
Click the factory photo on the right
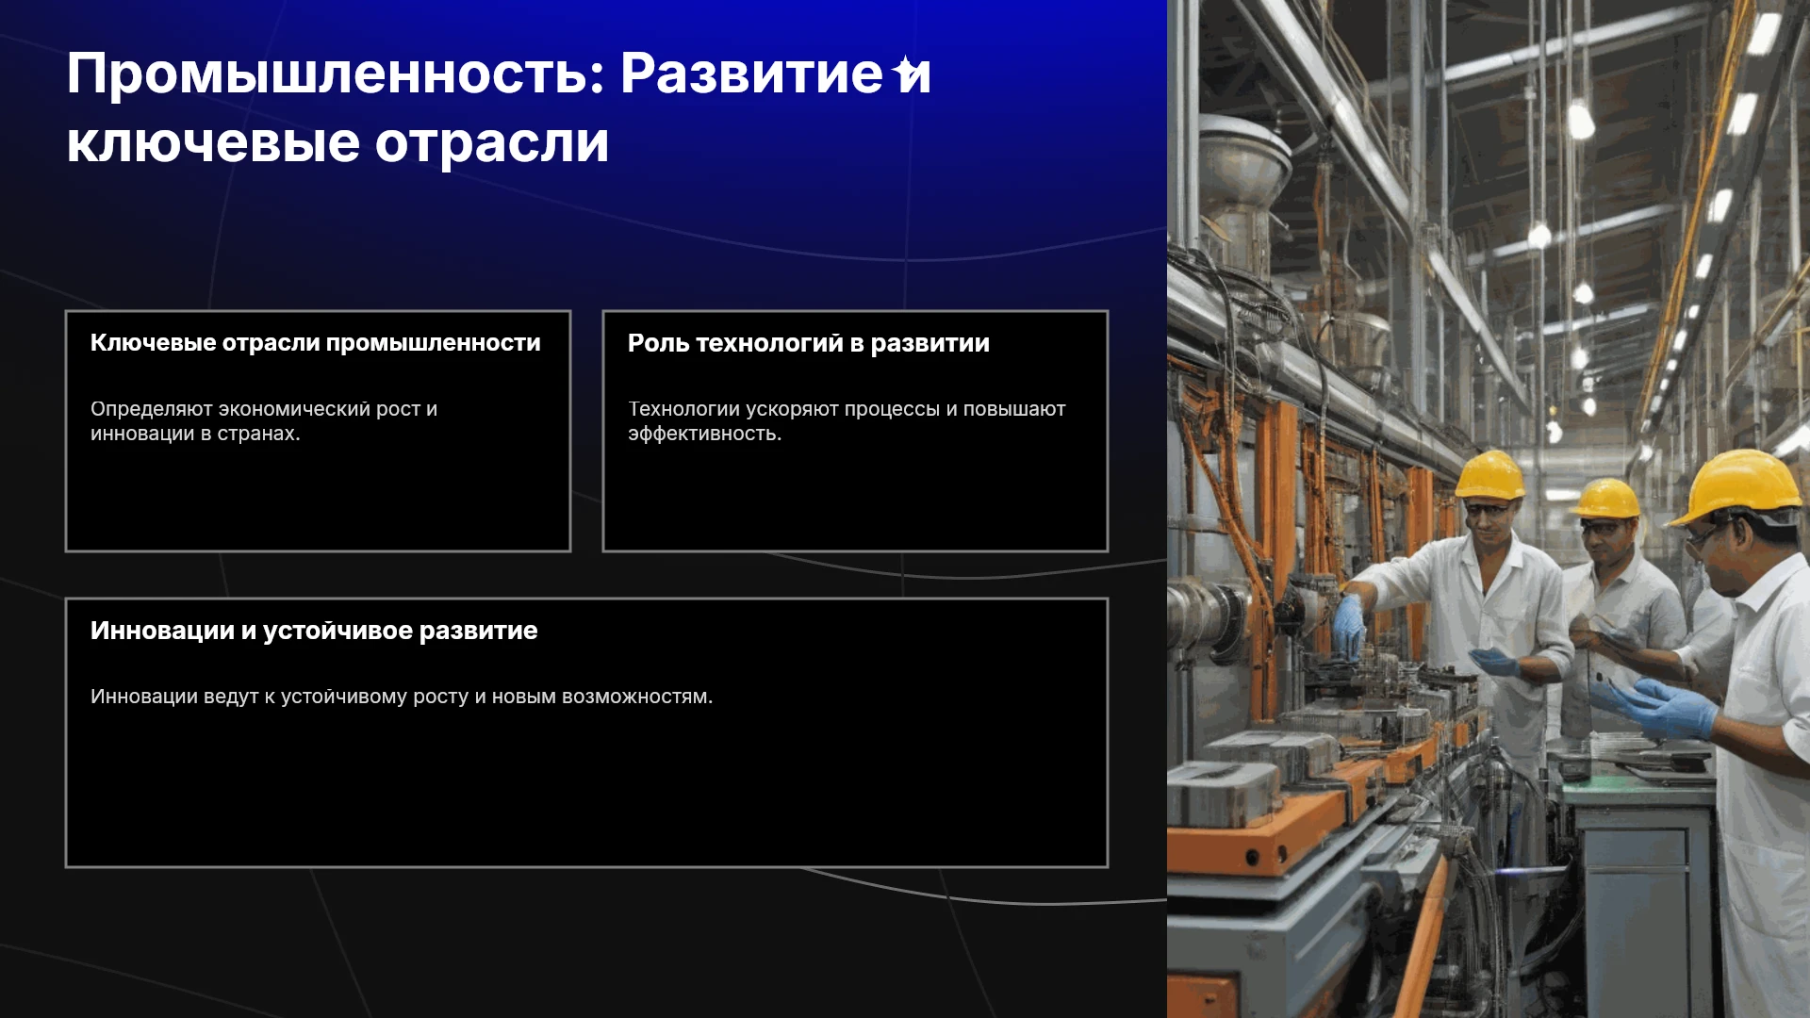[x=1489, y=509]
